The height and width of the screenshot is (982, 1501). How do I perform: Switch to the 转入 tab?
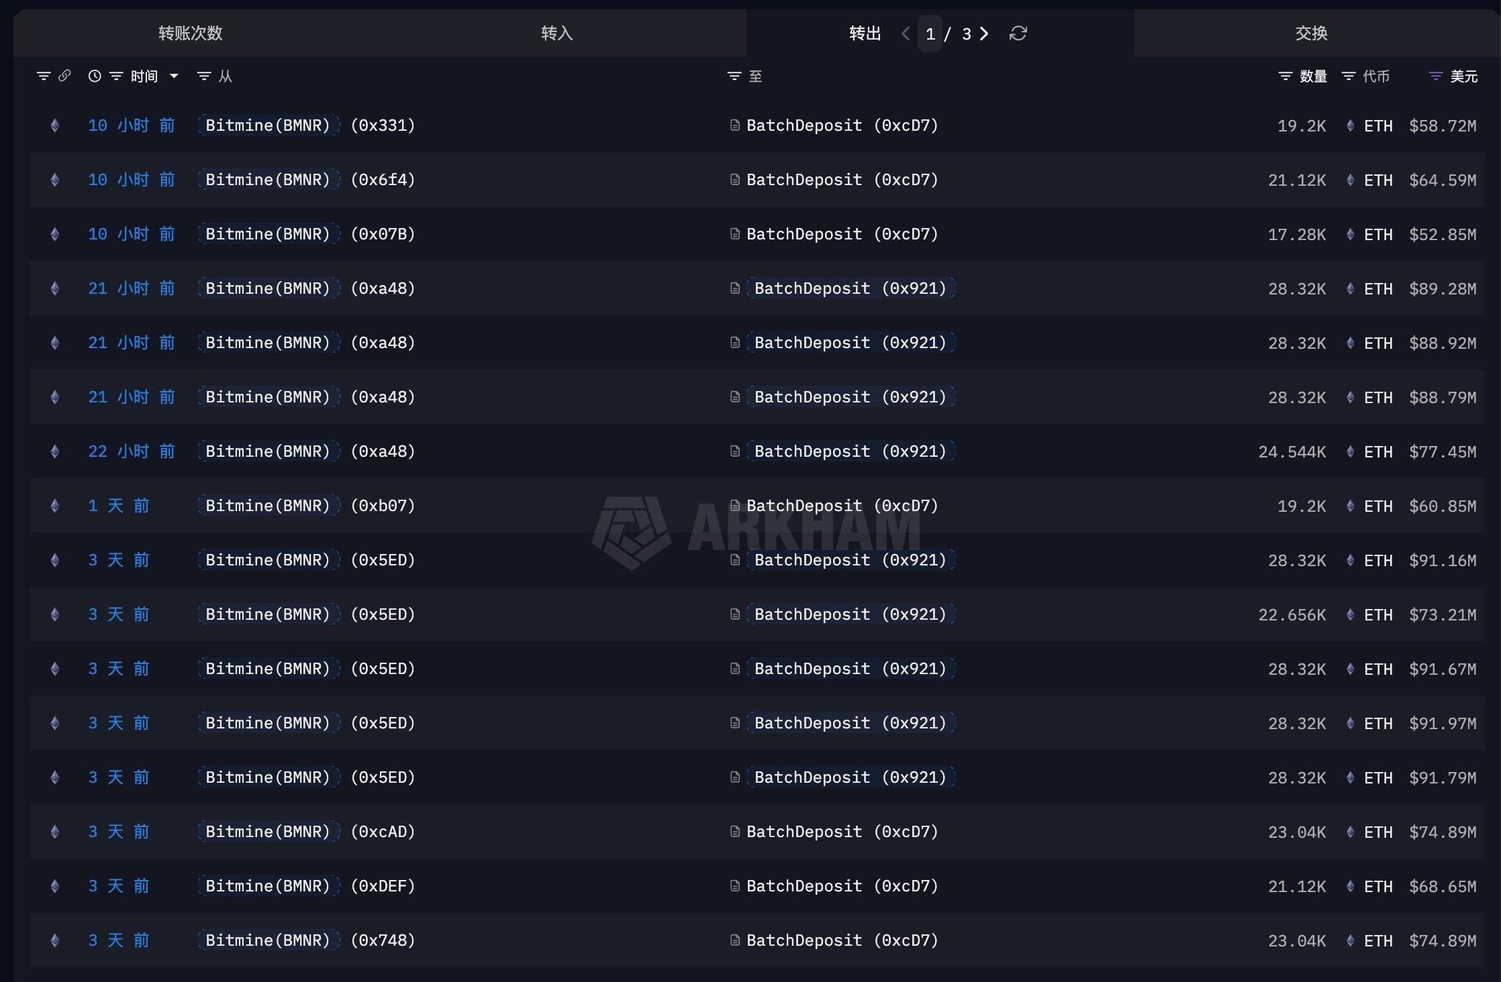pyautogui.click(x=556, y=34)
